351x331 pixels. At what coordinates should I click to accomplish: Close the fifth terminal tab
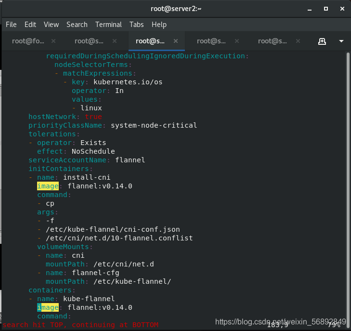(298, 41)
